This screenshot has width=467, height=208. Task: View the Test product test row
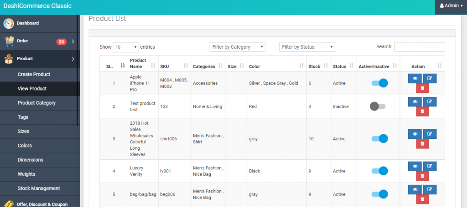click(x=415, y=101)
